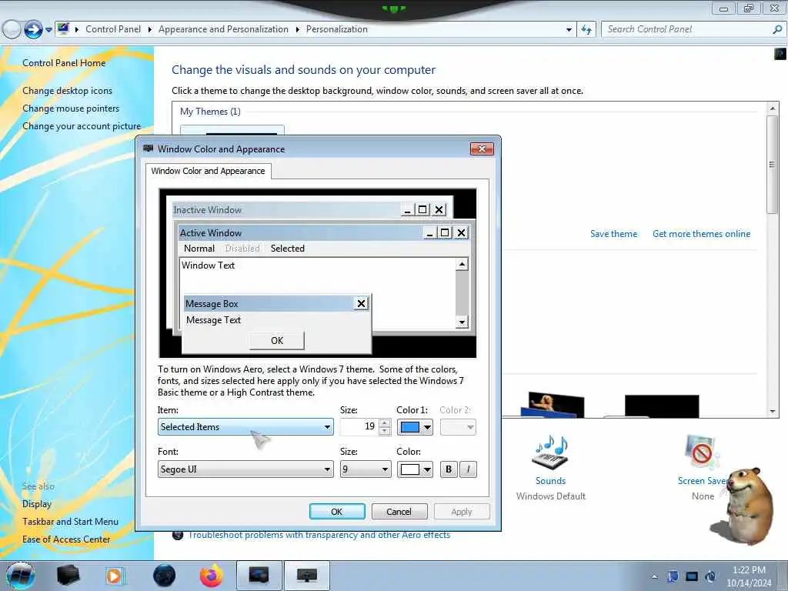The height and width of the screenshot is (591, 788).
Task: Click the search magnifier icon
Action: (x=777, y=30)
